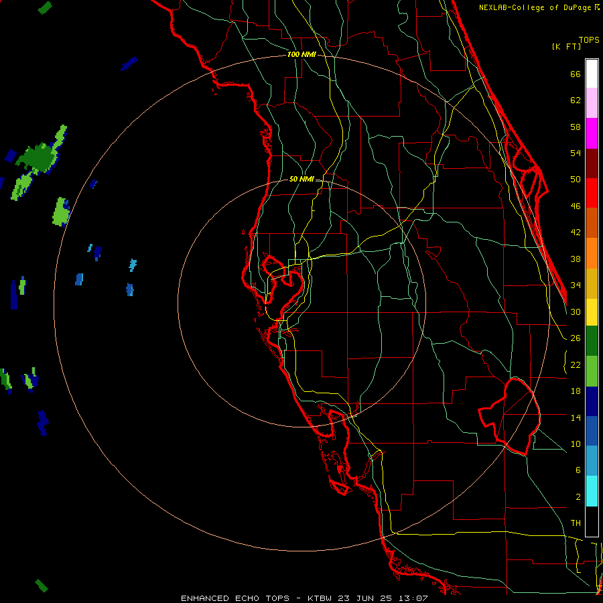The image size is (603, 603).
Task: Pick the bright yellow legend swatch
Action: (x=592, y=312)
